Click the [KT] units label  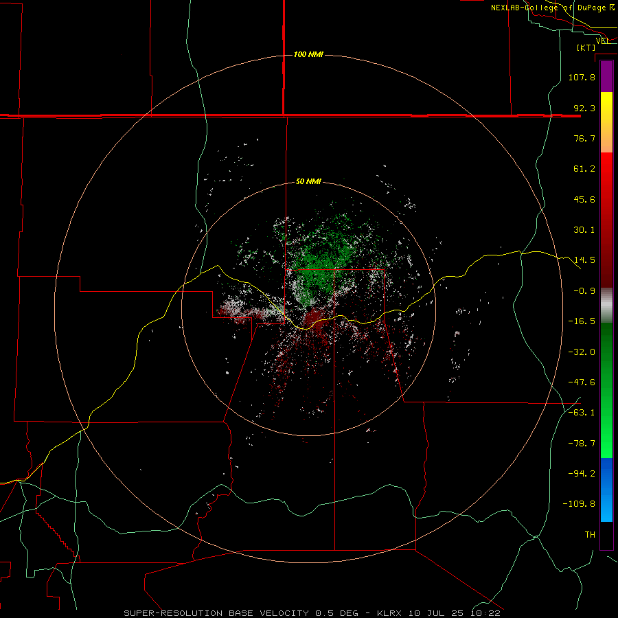(586, 47)
